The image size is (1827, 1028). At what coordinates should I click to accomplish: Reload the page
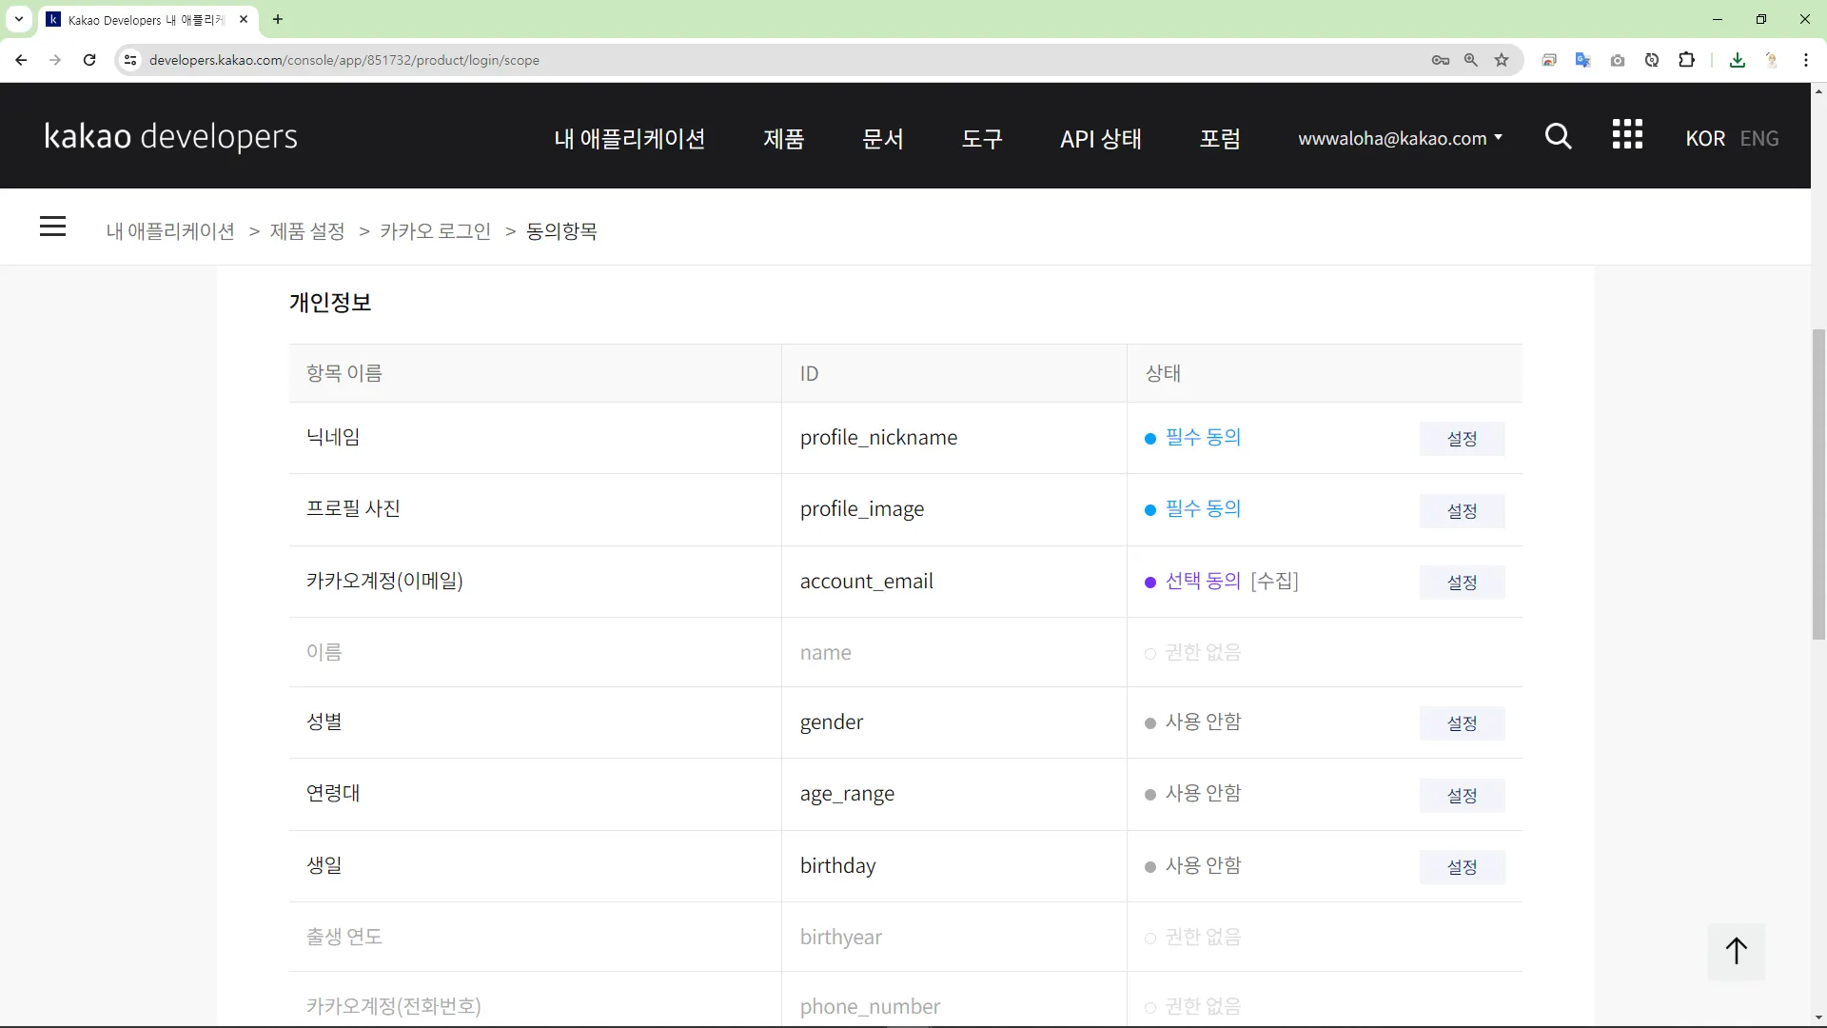(89, 60)
